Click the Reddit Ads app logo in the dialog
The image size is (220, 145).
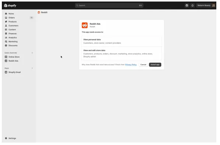click(85, 25)
